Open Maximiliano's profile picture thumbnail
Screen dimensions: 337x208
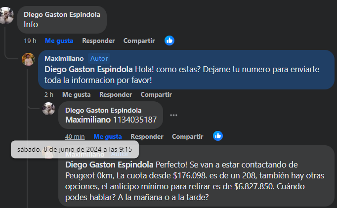click(28, 59)
